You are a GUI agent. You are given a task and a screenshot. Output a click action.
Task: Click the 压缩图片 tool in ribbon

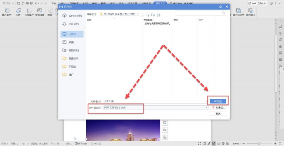point(29,13)
